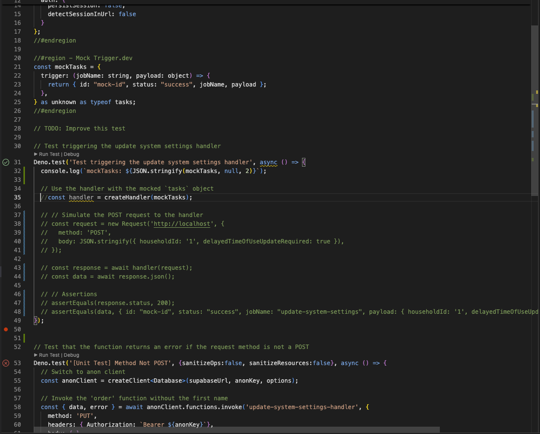
Task: Click Run Test above the '[Unit Test] Method Not POST' test
Action: [49, 355]
